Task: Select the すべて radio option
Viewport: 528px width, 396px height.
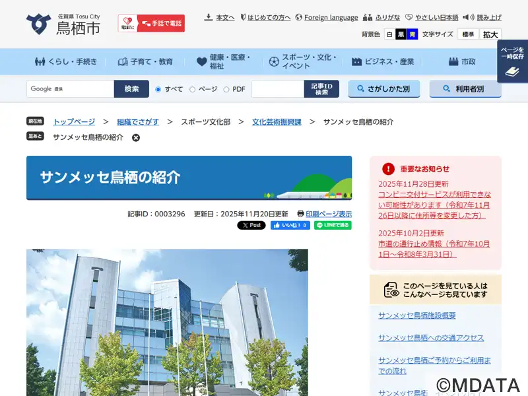Action: 158,89
